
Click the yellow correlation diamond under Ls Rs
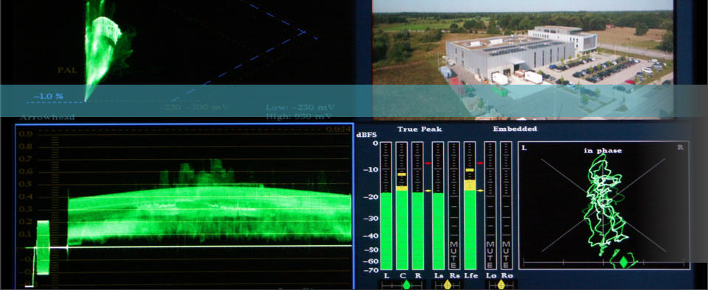[x=448, y=285]
